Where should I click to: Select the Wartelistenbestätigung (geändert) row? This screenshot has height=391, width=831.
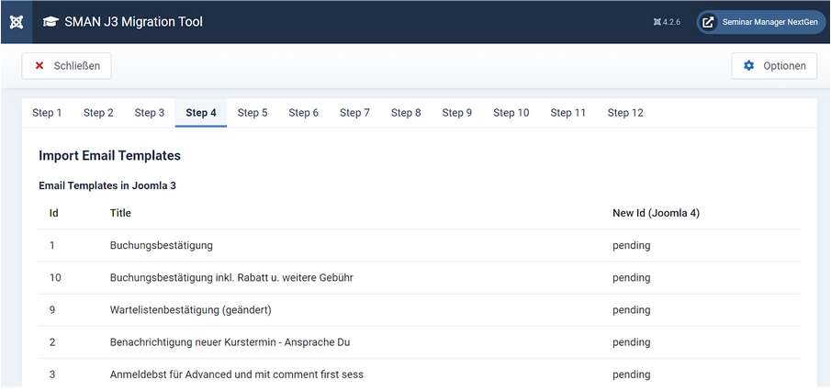click(x=190, y=310)
